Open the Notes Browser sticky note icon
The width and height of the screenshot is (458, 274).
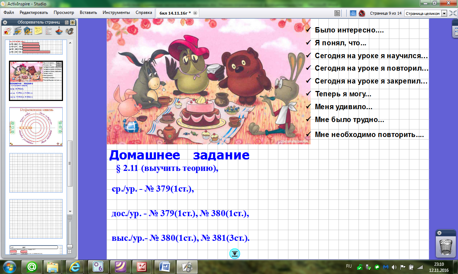coord(38,31)
